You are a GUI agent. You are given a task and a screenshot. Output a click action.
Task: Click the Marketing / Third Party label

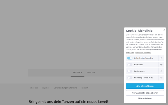coord(143,78)
